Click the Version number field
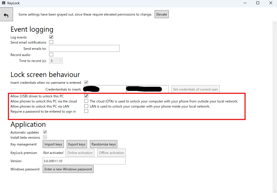 click(x=84, y=161)
